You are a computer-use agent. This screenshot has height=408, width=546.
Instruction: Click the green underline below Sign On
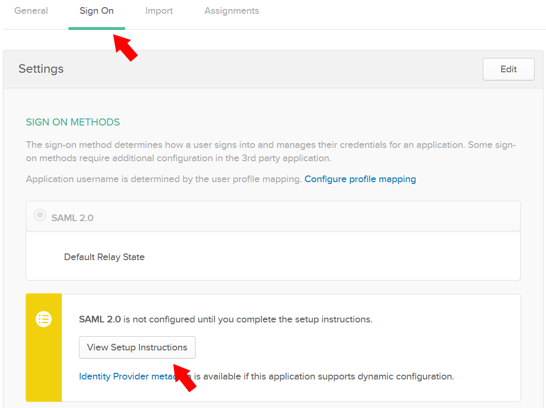(97, 29)
